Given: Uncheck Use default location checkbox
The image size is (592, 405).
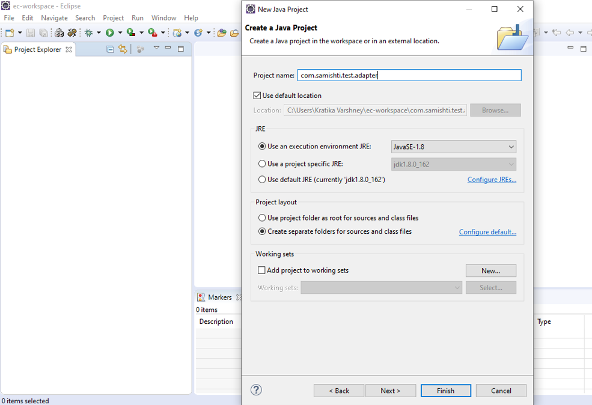Looking at the screenshot, I should [x=257, y=96].
